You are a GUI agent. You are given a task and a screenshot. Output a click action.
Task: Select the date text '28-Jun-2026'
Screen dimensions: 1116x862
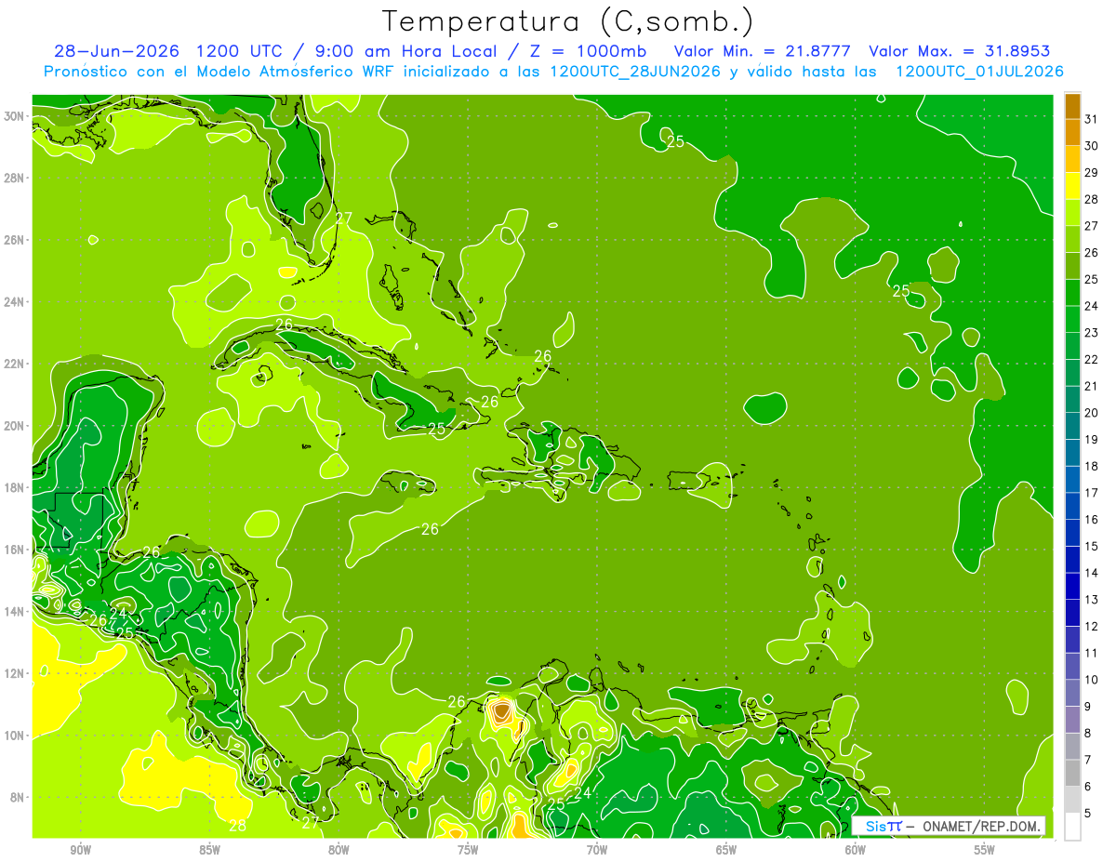click(119, 51)
